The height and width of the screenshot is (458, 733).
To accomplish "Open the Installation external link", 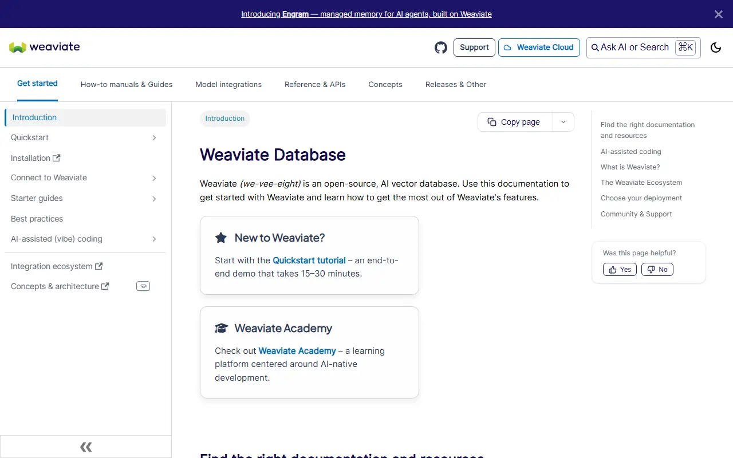I will click(36, 158).
